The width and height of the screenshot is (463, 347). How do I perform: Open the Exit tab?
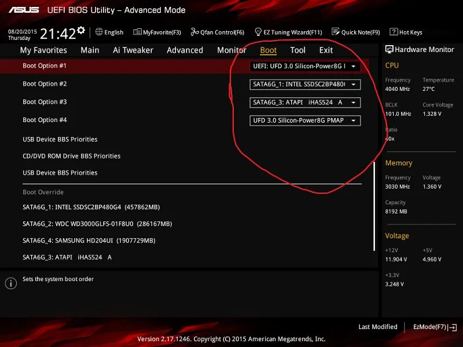tap(326, 50)
